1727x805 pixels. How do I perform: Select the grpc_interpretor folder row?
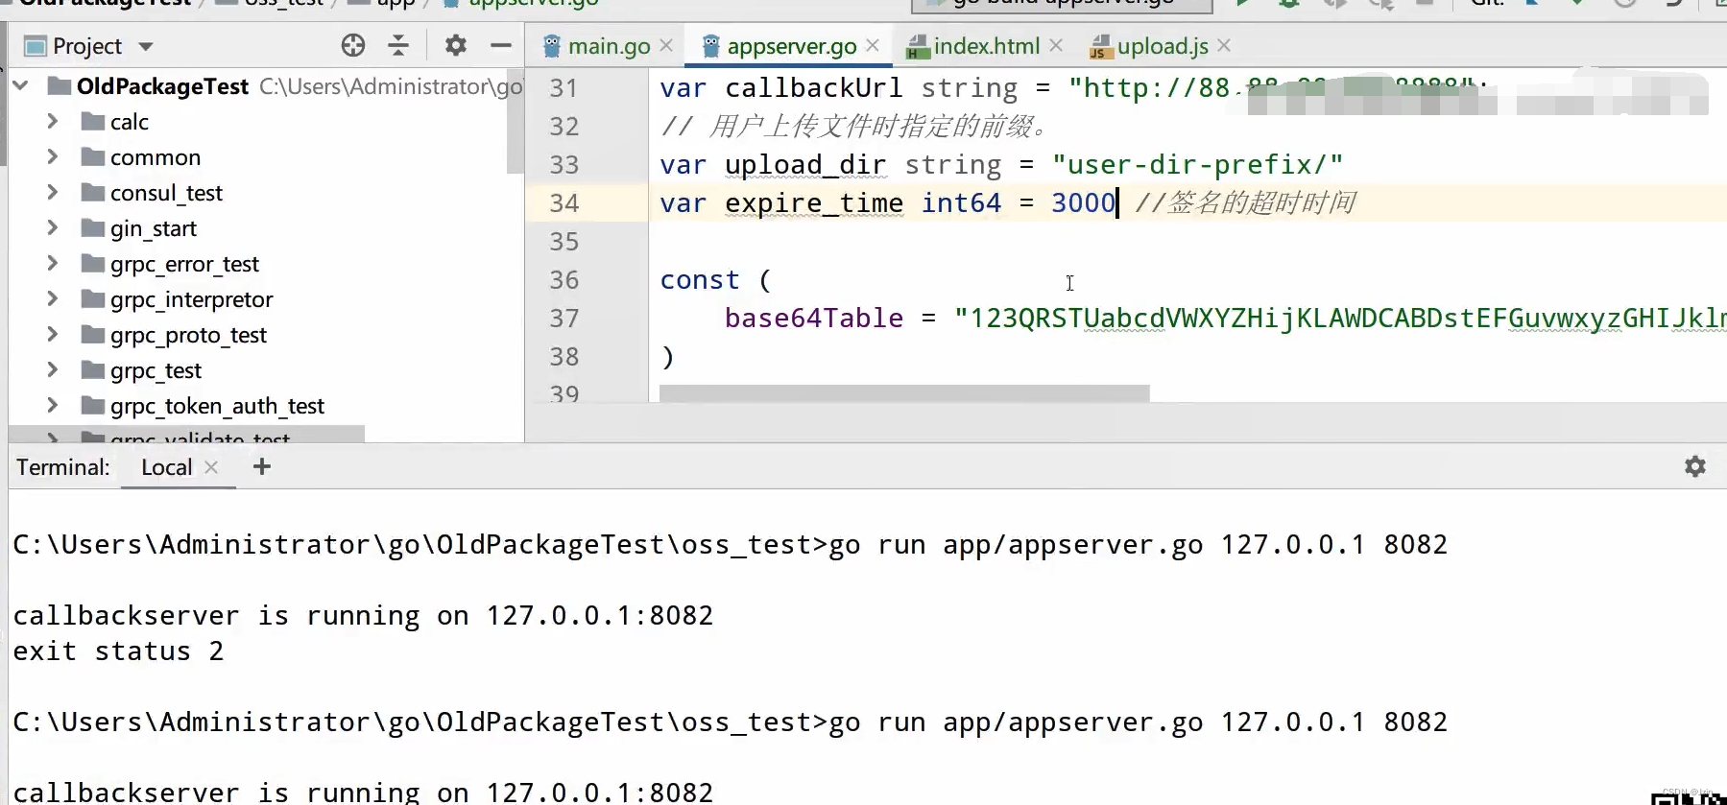(266, 299)
